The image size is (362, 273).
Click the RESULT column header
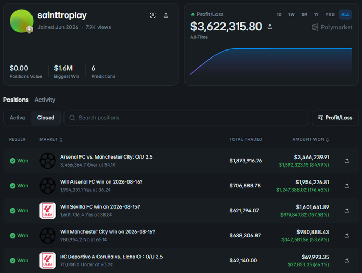[x=17, y=139]
